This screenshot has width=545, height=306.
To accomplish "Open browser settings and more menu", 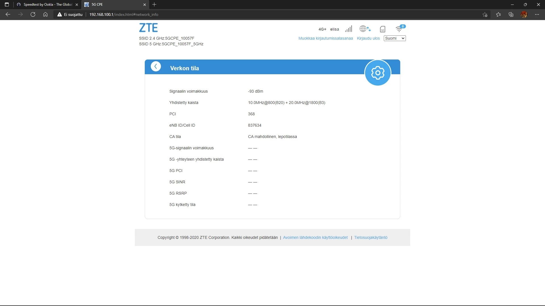I will 537,14.
